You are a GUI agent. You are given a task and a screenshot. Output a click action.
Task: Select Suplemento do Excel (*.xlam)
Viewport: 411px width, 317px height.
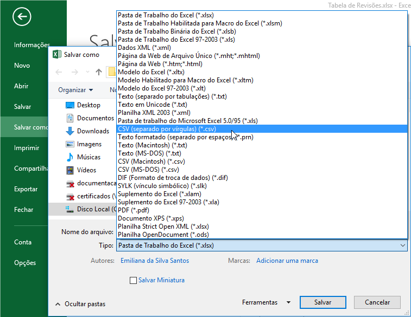(262, 194)
